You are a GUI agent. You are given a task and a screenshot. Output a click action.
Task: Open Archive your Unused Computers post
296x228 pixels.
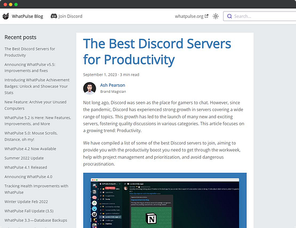pos(35,105)
